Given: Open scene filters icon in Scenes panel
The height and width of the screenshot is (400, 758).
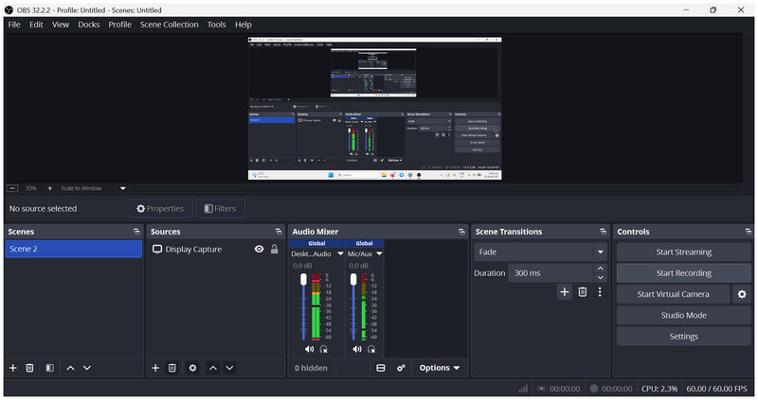Looking at the screenshot, I should (x=50, y=368).
